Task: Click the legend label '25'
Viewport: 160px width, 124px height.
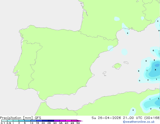Action: (x=49, y=123)
